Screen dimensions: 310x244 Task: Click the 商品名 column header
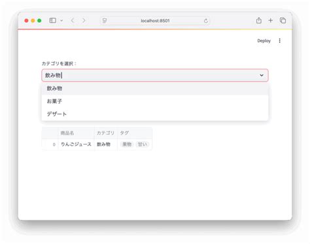[77, 133]
